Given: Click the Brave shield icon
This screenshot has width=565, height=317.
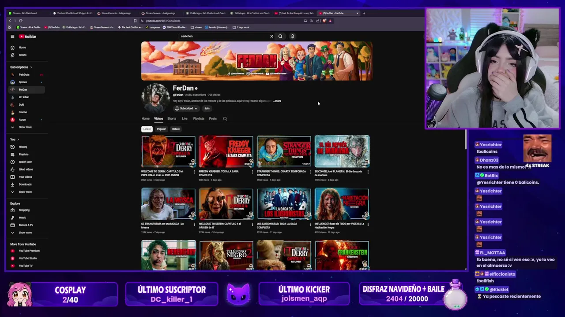Looking at the screenshot, I should pyautogui.click(x=324, y=21).
